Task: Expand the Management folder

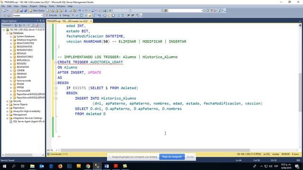Action: pos(8,115)
